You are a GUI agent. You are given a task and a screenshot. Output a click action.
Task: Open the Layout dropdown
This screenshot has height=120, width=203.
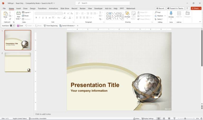(x=26, y=12)
